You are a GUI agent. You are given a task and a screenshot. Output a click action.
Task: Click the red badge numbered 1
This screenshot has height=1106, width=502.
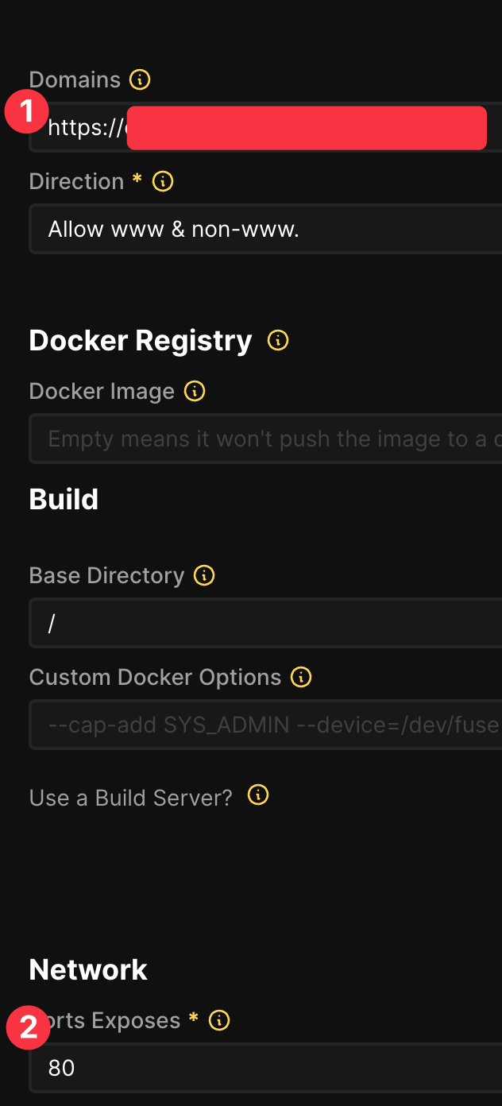[27, 111]
